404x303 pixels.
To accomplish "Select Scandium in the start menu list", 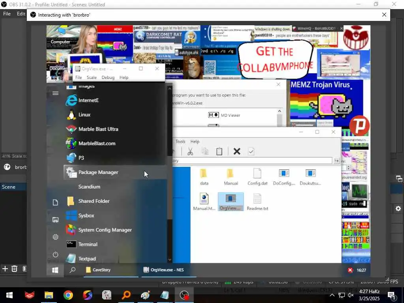I will point(116,187).
